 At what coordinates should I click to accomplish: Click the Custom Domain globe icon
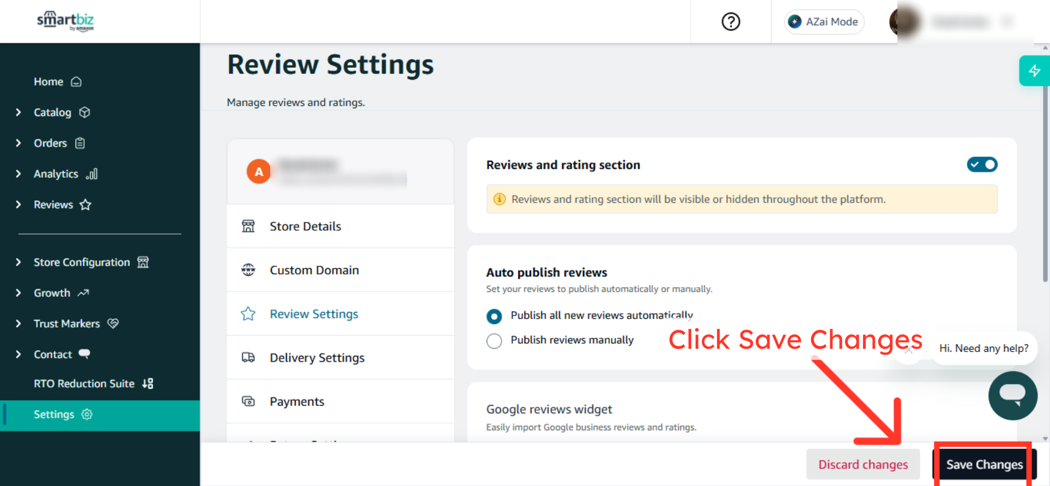click(x=248, y=270)
